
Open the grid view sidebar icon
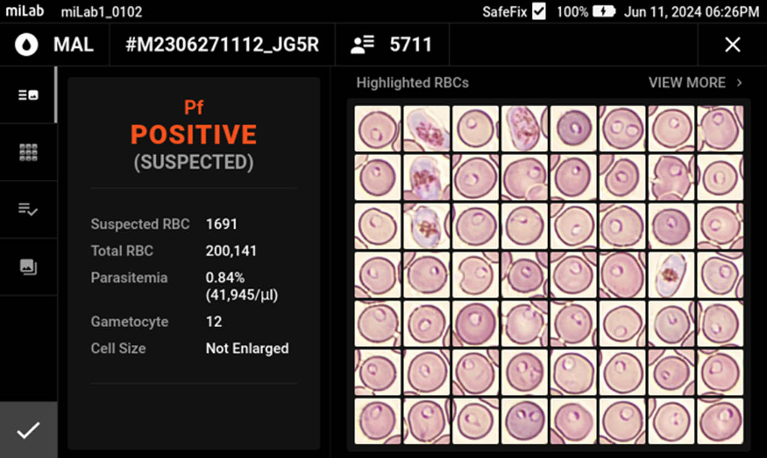tap(28, 152)
